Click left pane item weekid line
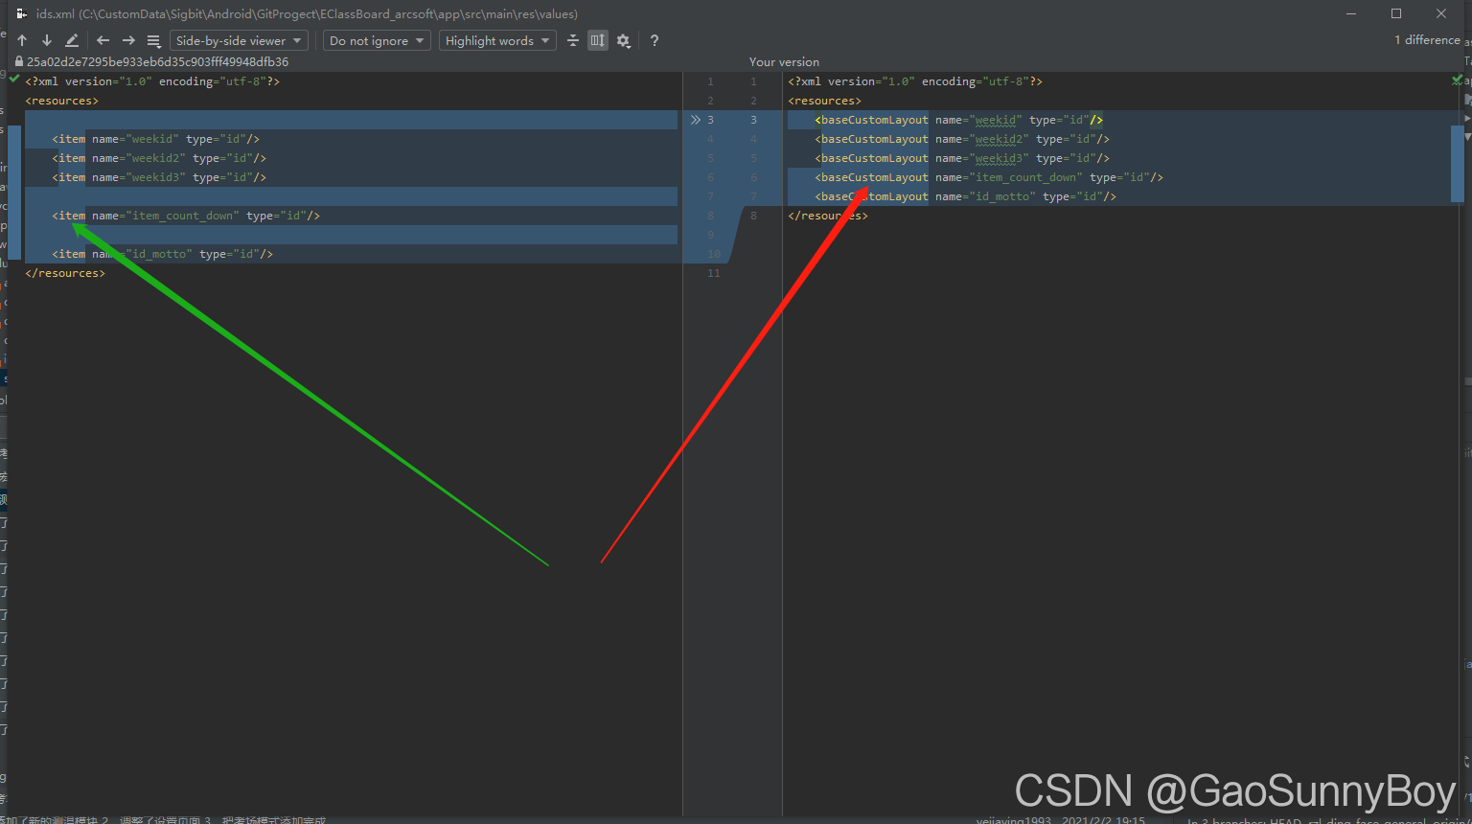Image resolution: width=1472 pixels, height=824 pixels. 156,139
